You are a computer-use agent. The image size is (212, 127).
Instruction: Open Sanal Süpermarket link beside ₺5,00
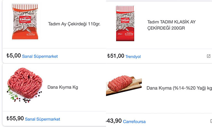point(40,56)
